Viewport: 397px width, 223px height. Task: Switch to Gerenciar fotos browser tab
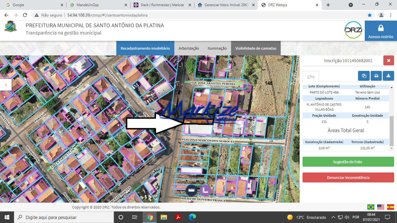pos(225,5)
